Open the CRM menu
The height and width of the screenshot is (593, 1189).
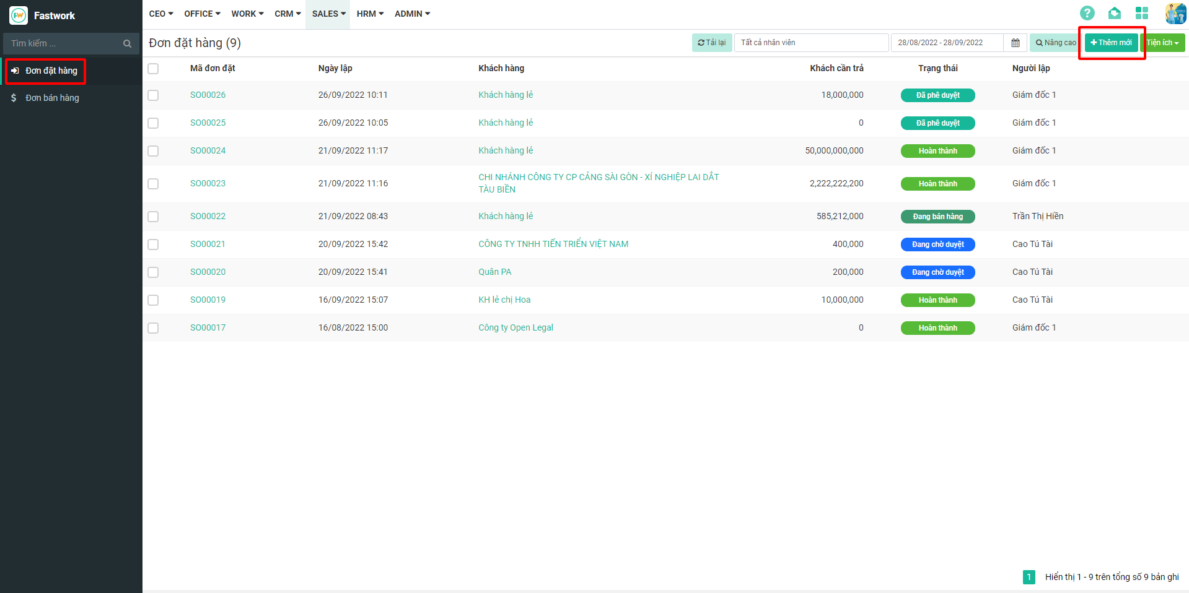(x=287, y=14)
